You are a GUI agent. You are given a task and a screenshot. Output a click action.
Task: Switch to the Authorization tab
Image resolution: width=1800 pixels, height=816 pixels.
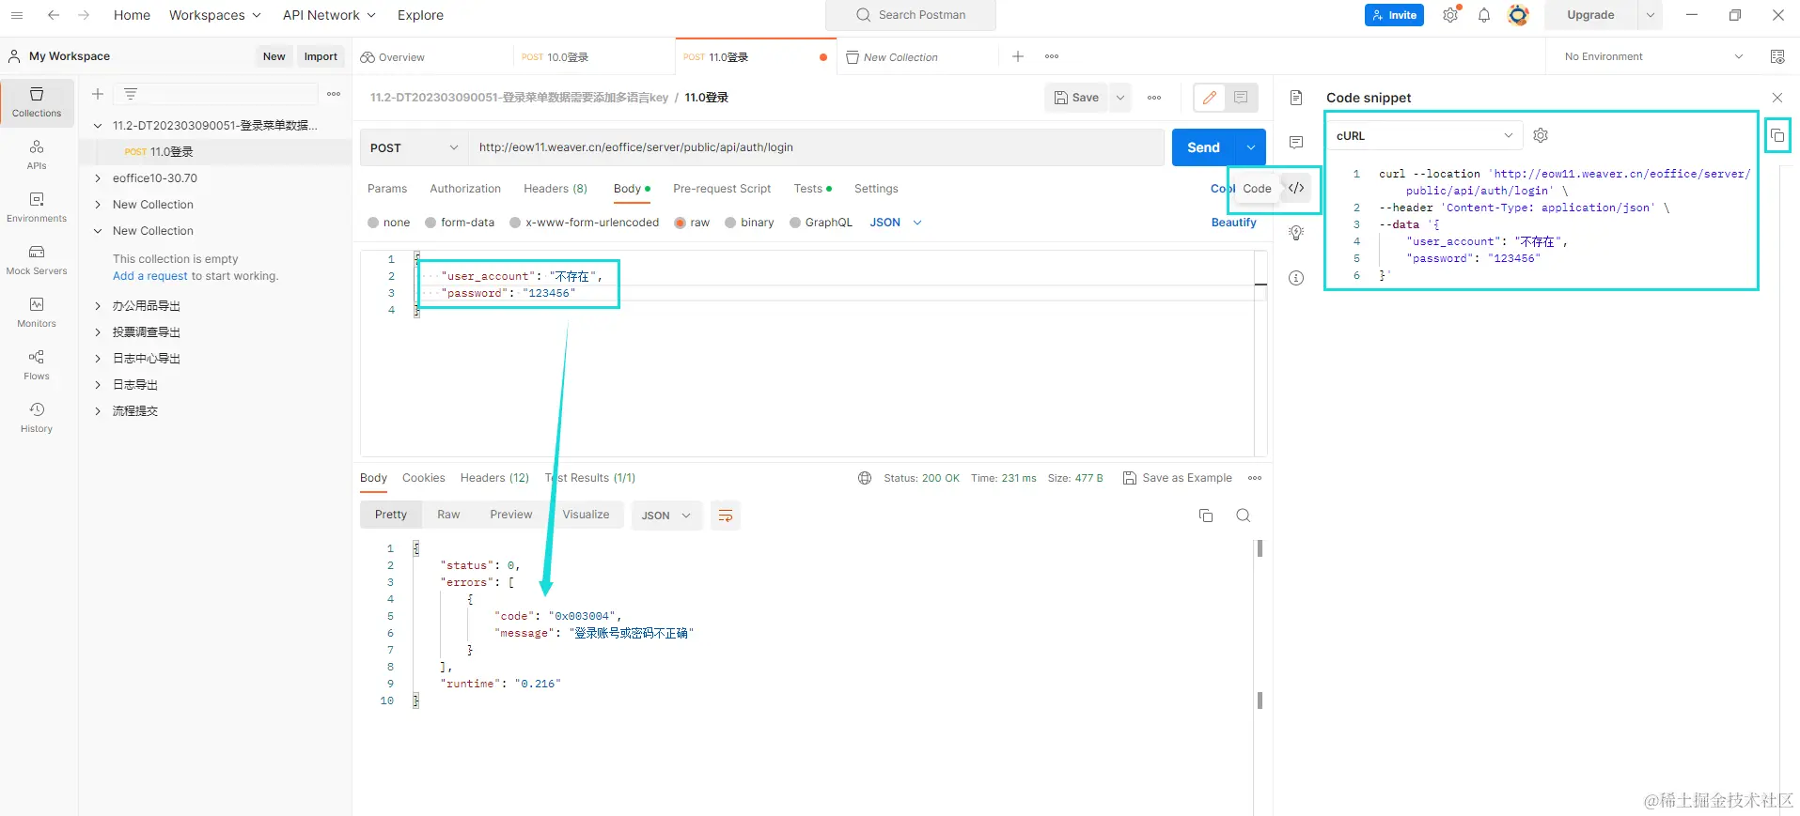(465, 189)
